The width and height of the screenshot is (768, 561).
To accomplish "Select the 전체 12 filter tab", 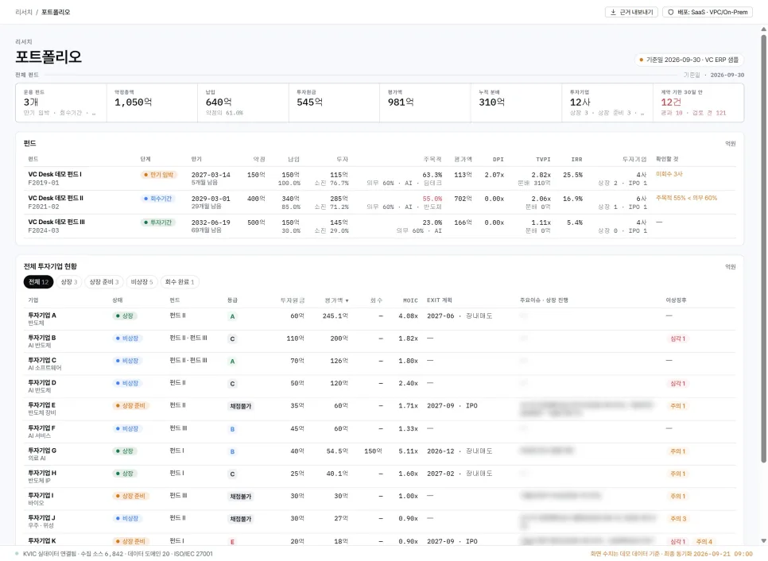I will (x=38, y=282).
